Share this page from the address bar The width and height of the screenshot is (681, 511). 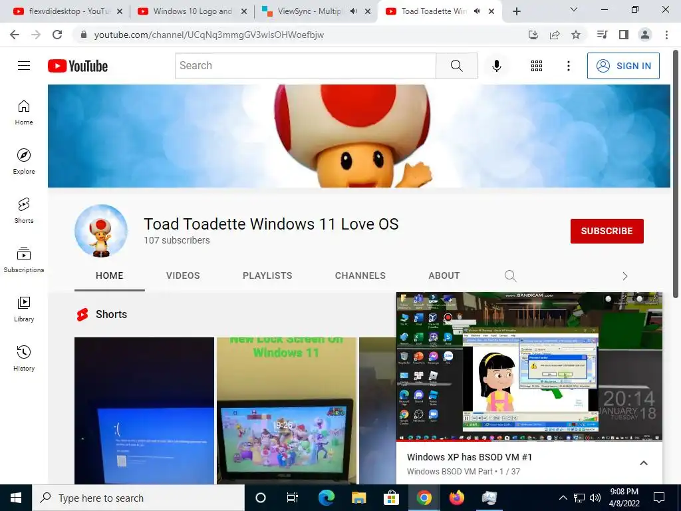(555, 35)
